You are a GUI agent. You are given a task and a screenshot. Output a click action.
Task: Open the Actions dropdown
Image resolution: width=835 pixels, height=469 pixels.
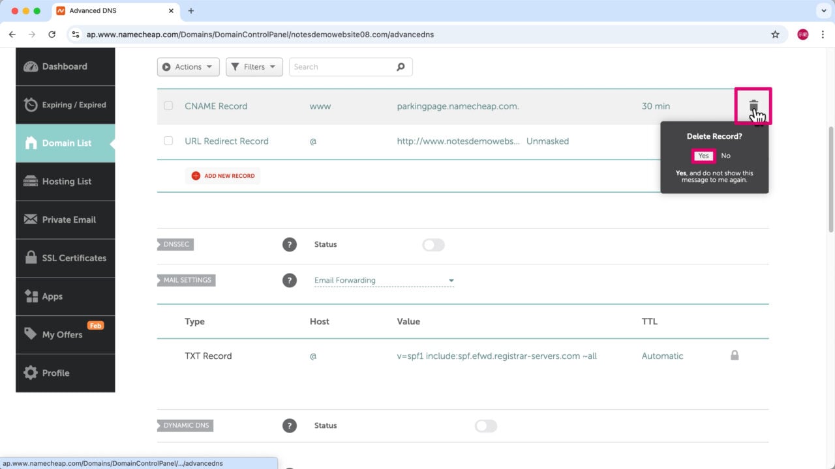click(x=188, y=66)
